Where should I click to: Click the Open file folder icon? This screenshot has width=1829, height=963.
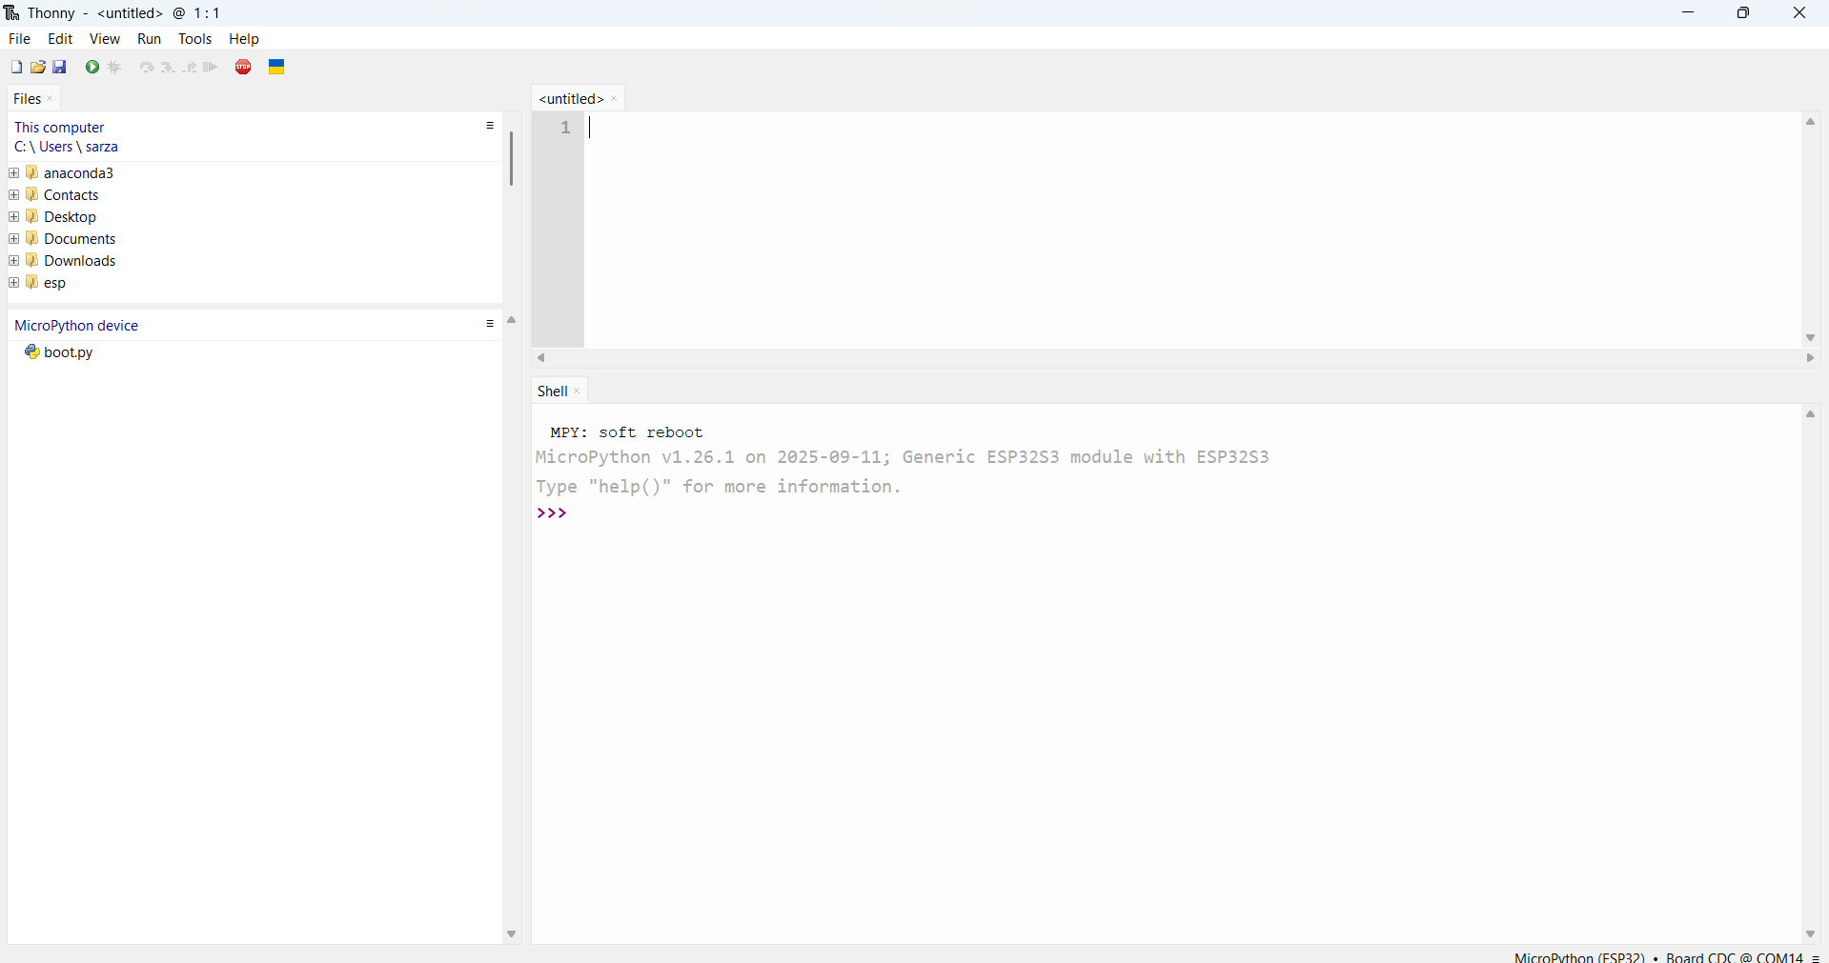(x=38, y=67)
